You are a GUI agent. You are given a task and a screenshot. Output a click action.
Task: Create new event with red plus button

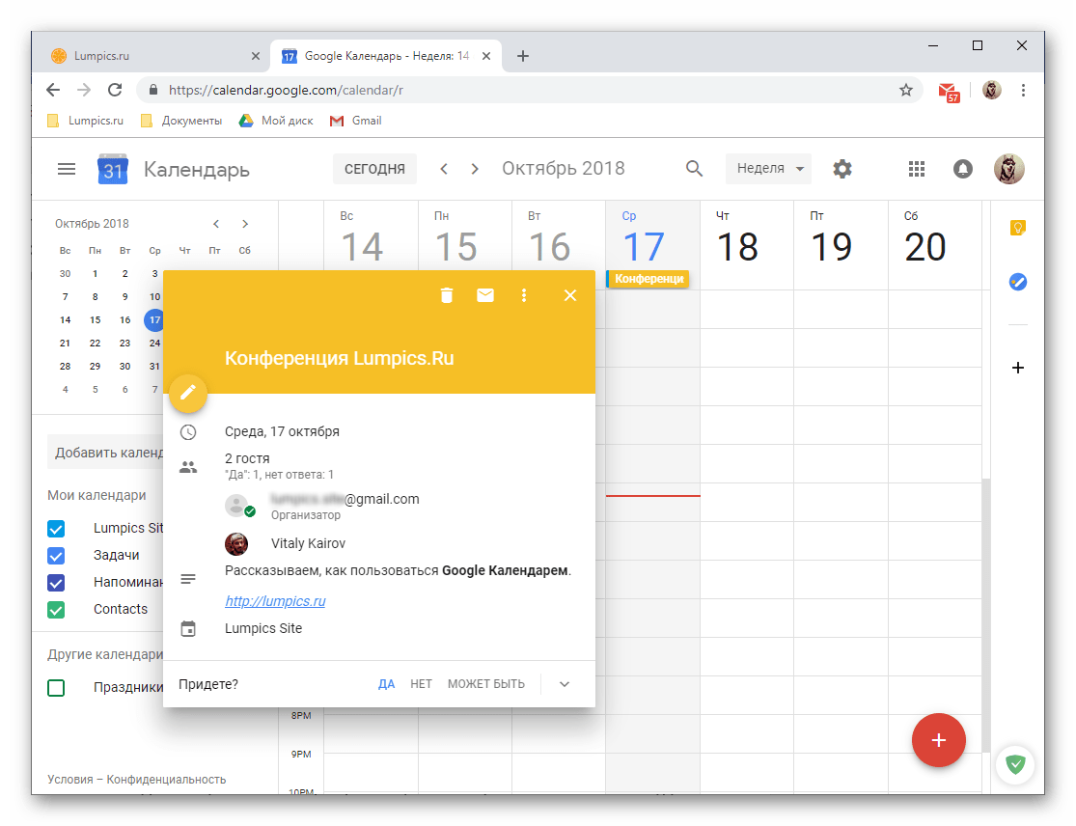(x=938, y=740)
